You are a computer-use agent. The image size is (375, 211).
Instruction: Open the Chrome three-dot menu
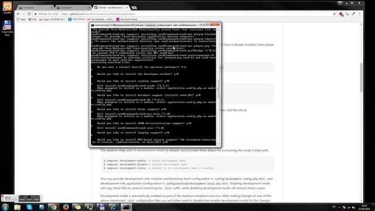pyautogui.click(x=359, y=14)
